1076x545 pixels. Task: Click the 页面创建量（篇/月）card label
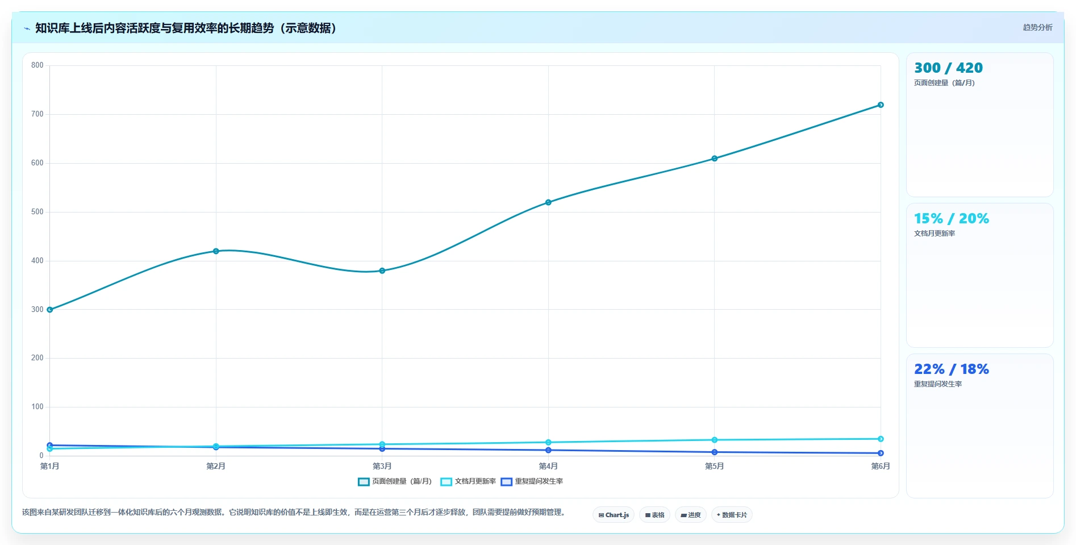[944, 83]
